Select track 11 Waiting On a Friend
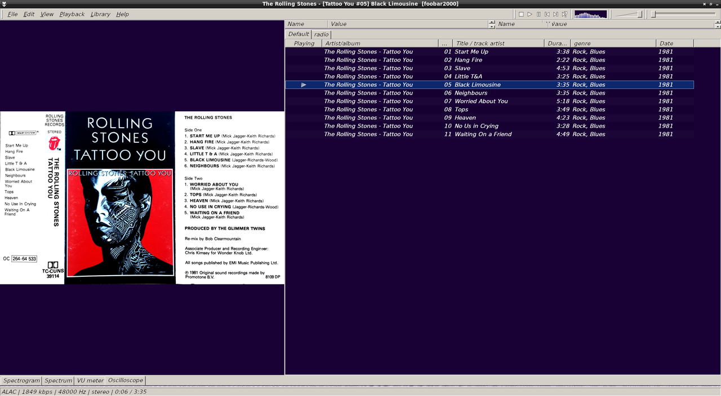Screen dimensions: 721x396 click(x=489, y=134)
